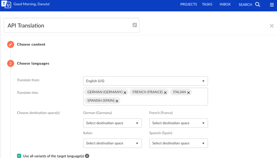Remove German (Germany) language tag
277x158 pixels.
125,92
